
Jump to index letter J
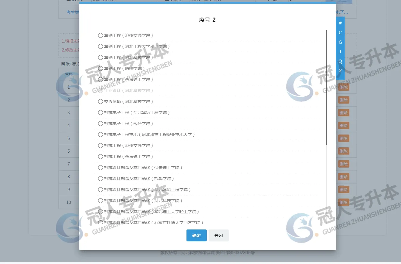pyautogui.click(x=340, y=51)
